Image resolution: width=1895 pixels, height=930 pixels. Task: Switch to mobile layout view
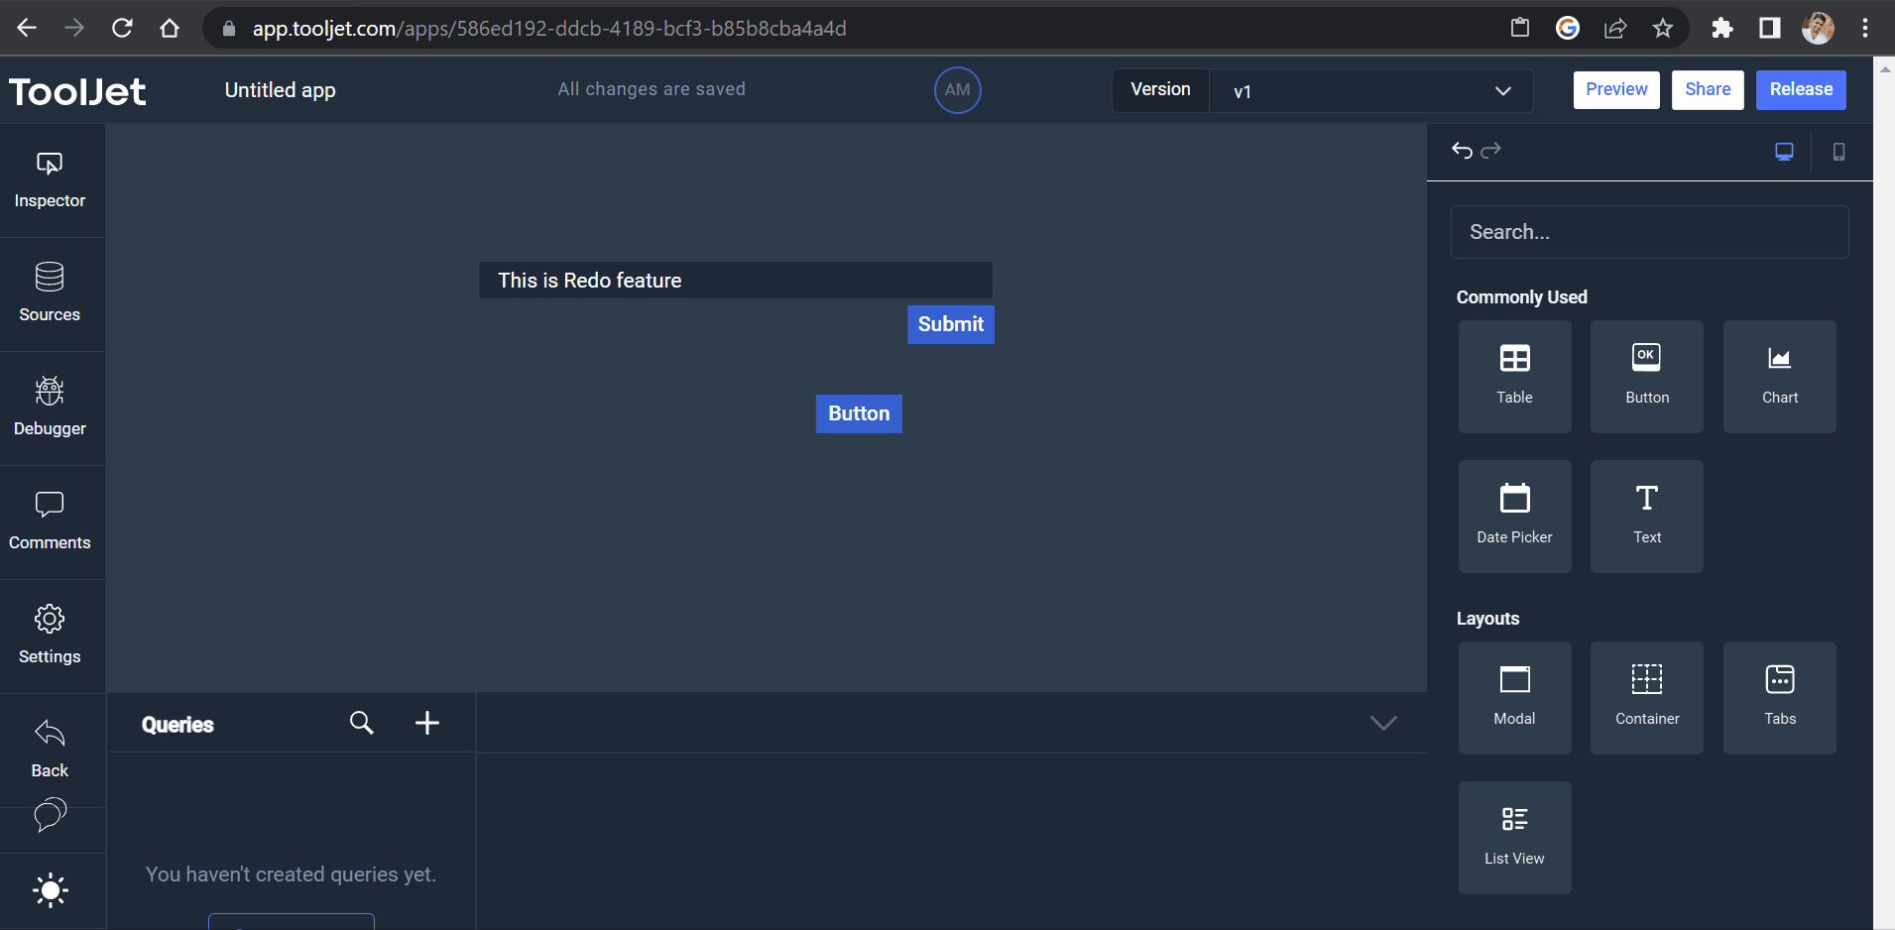1838,152
